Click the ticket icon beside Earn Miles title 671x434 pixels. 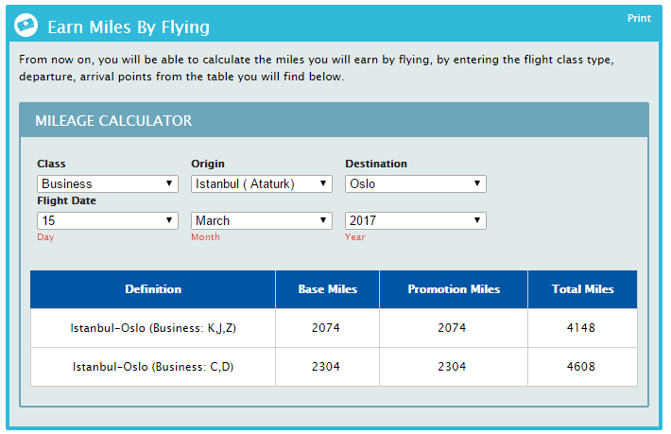(26, 25)
